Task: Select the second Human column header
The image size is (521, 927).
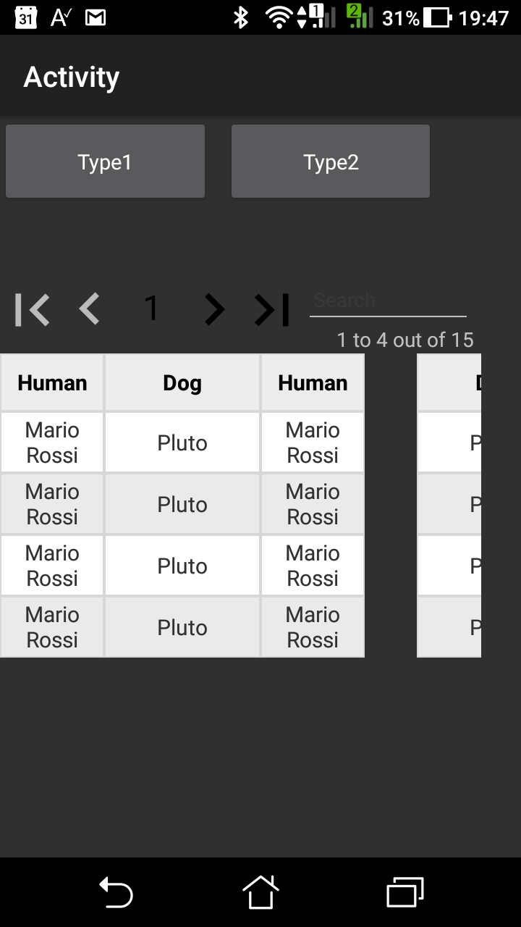Action: point(313,383)
